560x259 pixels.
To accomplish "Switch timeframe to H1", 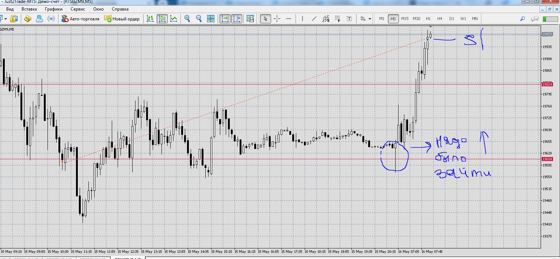I will pyautogui.click(x=428, y=19).
